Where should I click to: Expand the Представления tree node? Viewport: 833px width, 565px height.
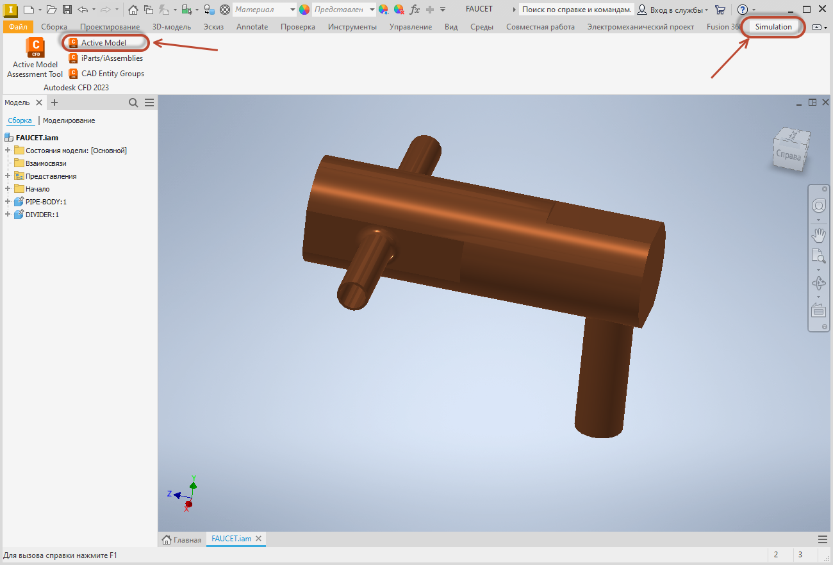coord(8,176)
